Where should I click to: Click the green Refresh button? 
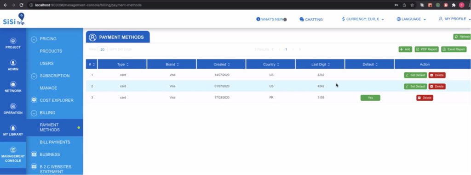point(462,37)
